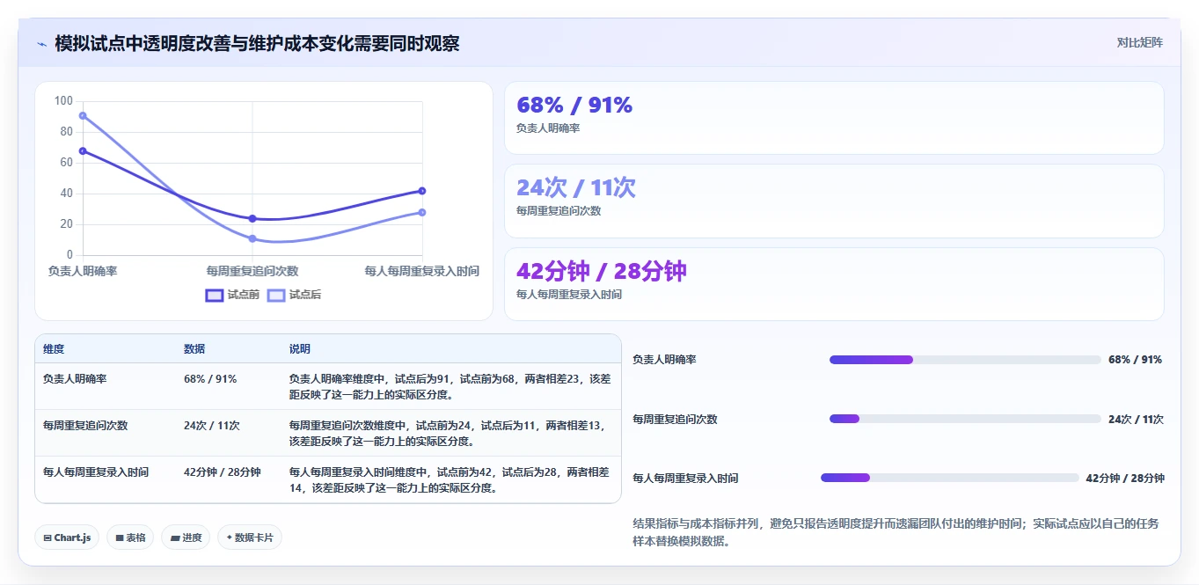Click the icon inside the 表格 chip
This screenshot has width=1199, height=585.
[120, 537]
